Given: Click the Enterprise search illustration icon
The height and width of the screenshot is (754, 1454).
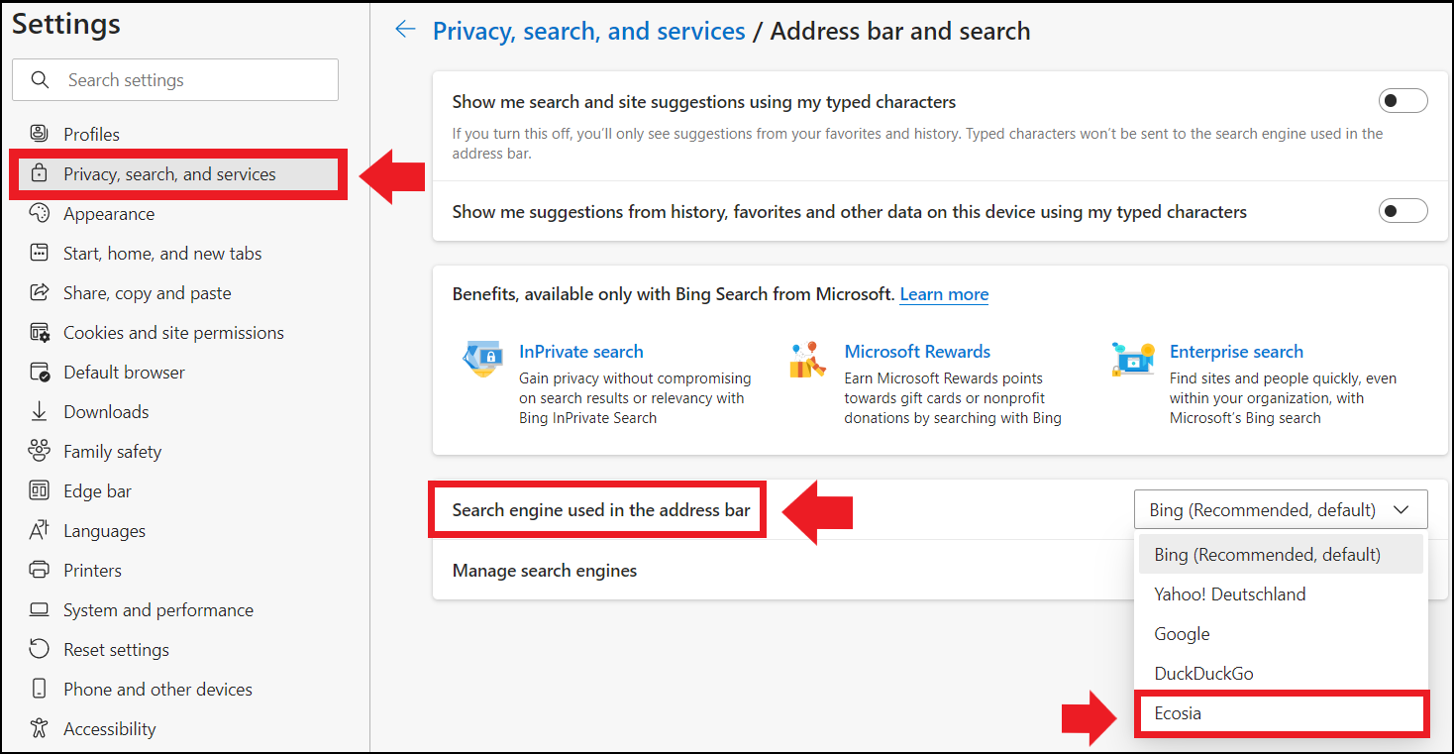Looking at the screenshot, I should click(1133, 359).
